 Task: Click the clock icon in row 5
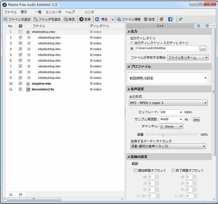29,55
